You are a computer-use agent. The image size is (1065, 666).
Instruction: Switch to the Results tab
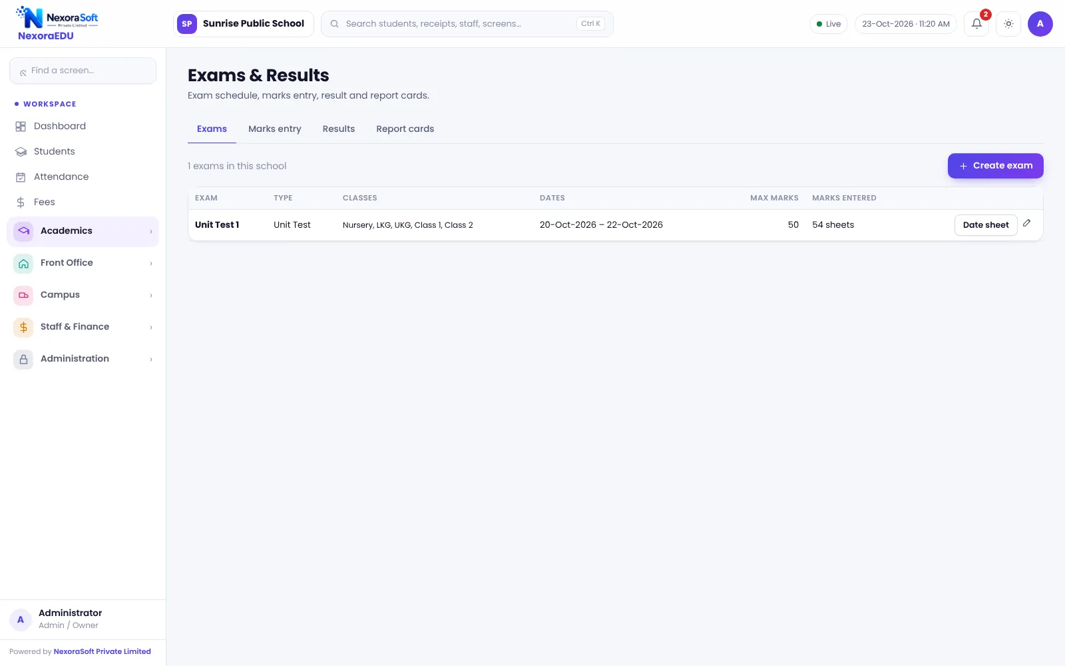tap(339, 129)
